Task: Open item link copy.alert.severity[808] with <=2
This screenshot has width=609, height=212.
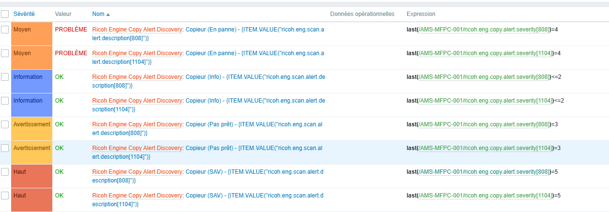Action: 484,77
